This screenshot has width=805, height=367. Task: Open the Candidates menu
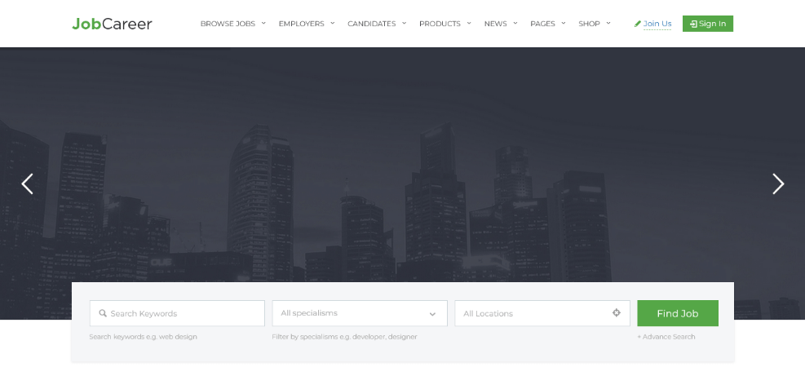click(372, 24)
